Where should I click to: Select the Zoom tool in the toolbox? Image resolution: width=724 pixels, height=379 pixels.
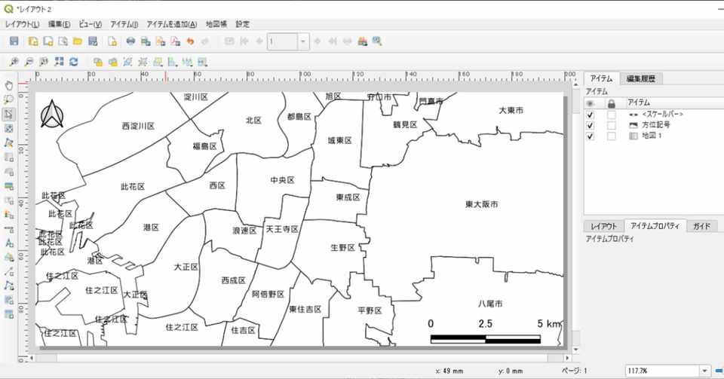[9, 99]
